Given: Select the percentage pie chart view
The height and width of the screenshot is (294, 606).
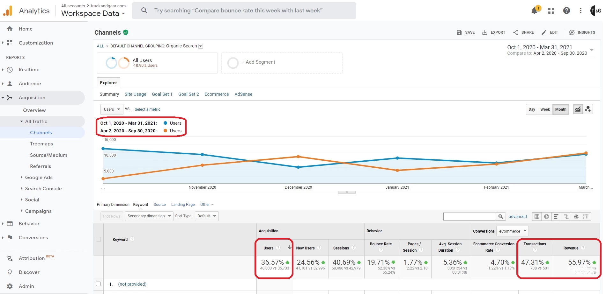Looking at the screenshot, I should pyautogui.click(x=547, y=216).
